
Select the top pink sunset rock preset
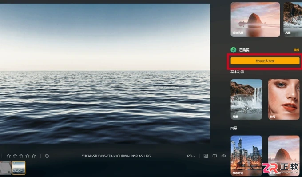point(255,20)
